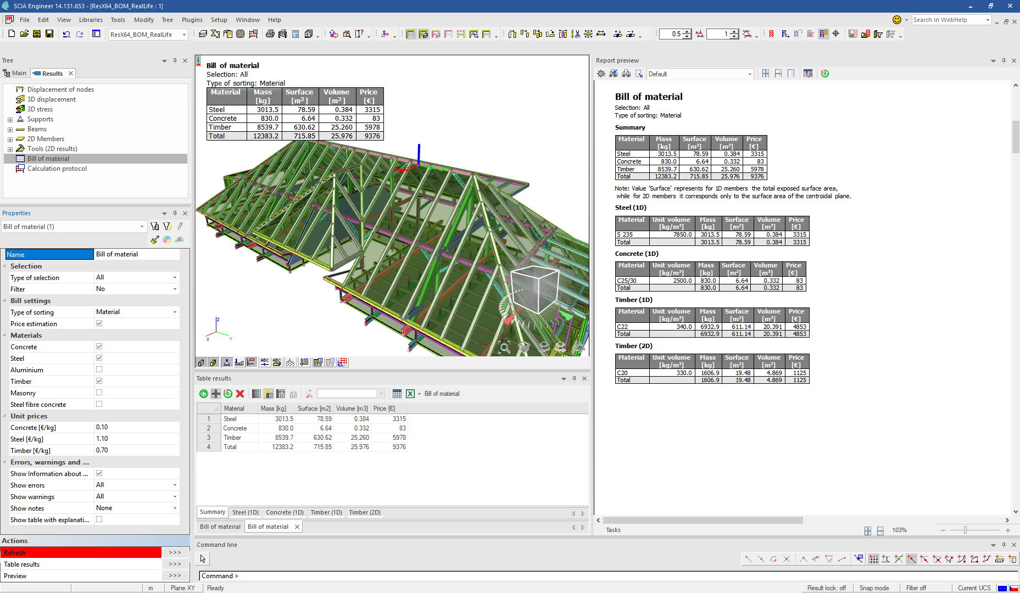Switch to the Timber (1D) tab
The width and height of the screenshot is (1020, 593).
[x=326, y=512]
